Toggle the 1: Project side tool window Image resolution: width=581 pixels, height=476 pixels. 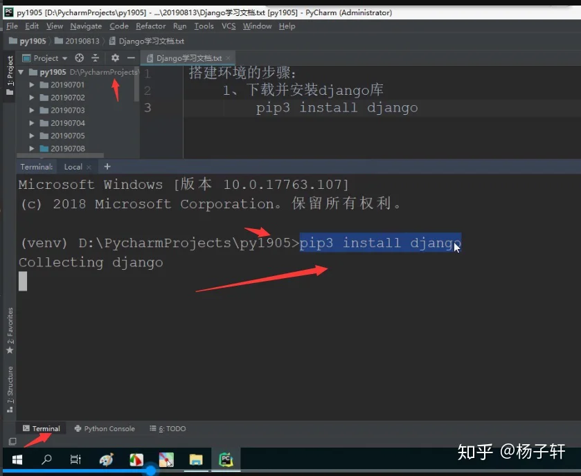click(10, 76)
